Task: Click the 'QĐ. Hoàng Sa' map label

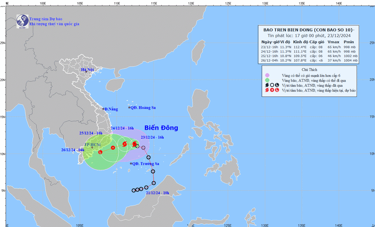Action: click(x=143, y=108)
